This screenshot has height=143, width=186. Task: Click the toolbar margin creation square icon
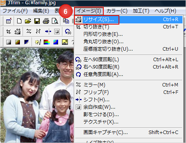pos(57,32)
